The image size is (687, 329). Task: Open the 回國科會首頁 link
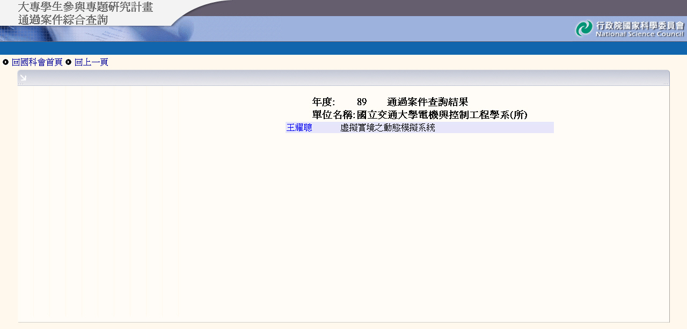(x=37, y=62)
